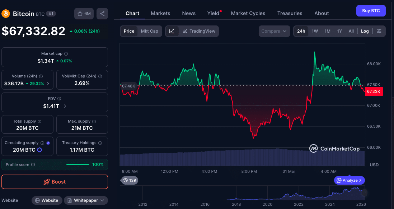Click FDV info icon
Viewport: 394px width, 209px height.
tap(59, 99)
